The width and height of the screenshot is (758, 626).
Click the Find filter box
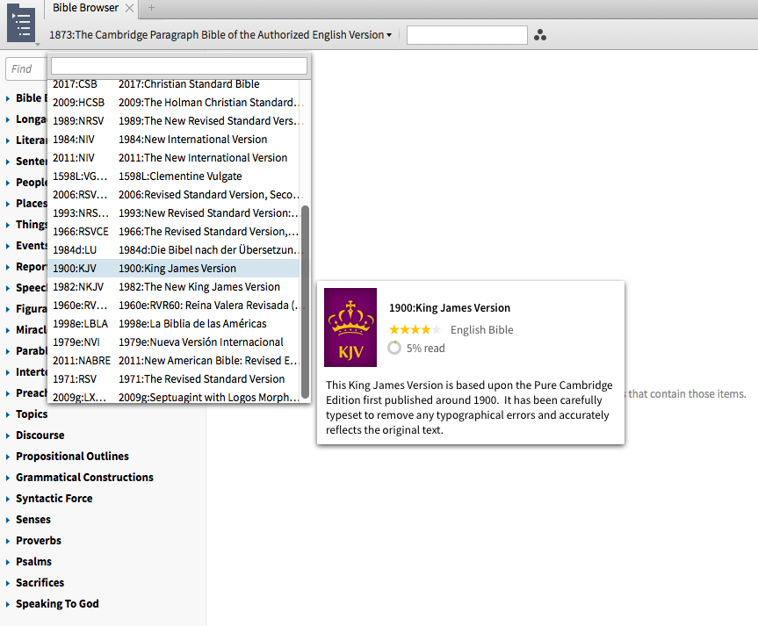coord(26,69)
